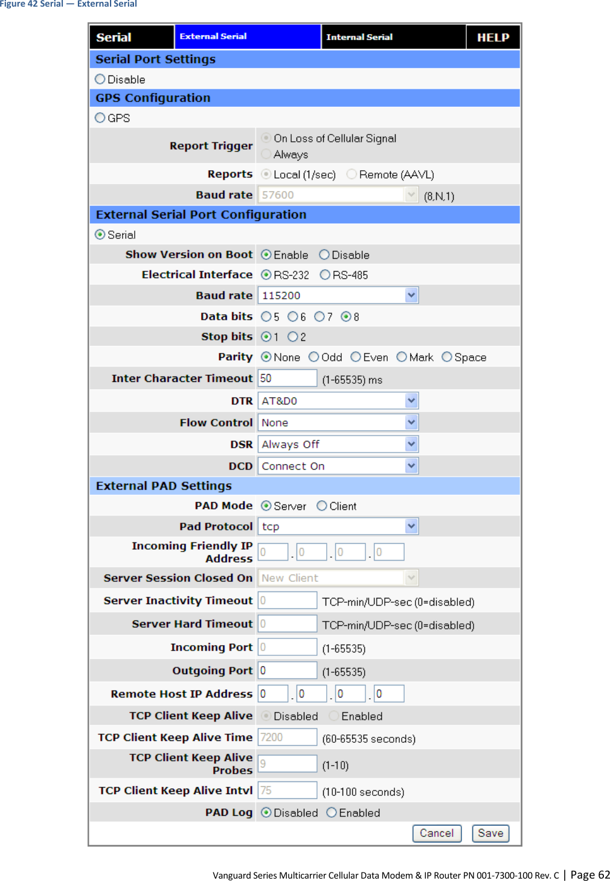Select Local (1/sec) reports option
610x881 pixels.
click(266, 174)
